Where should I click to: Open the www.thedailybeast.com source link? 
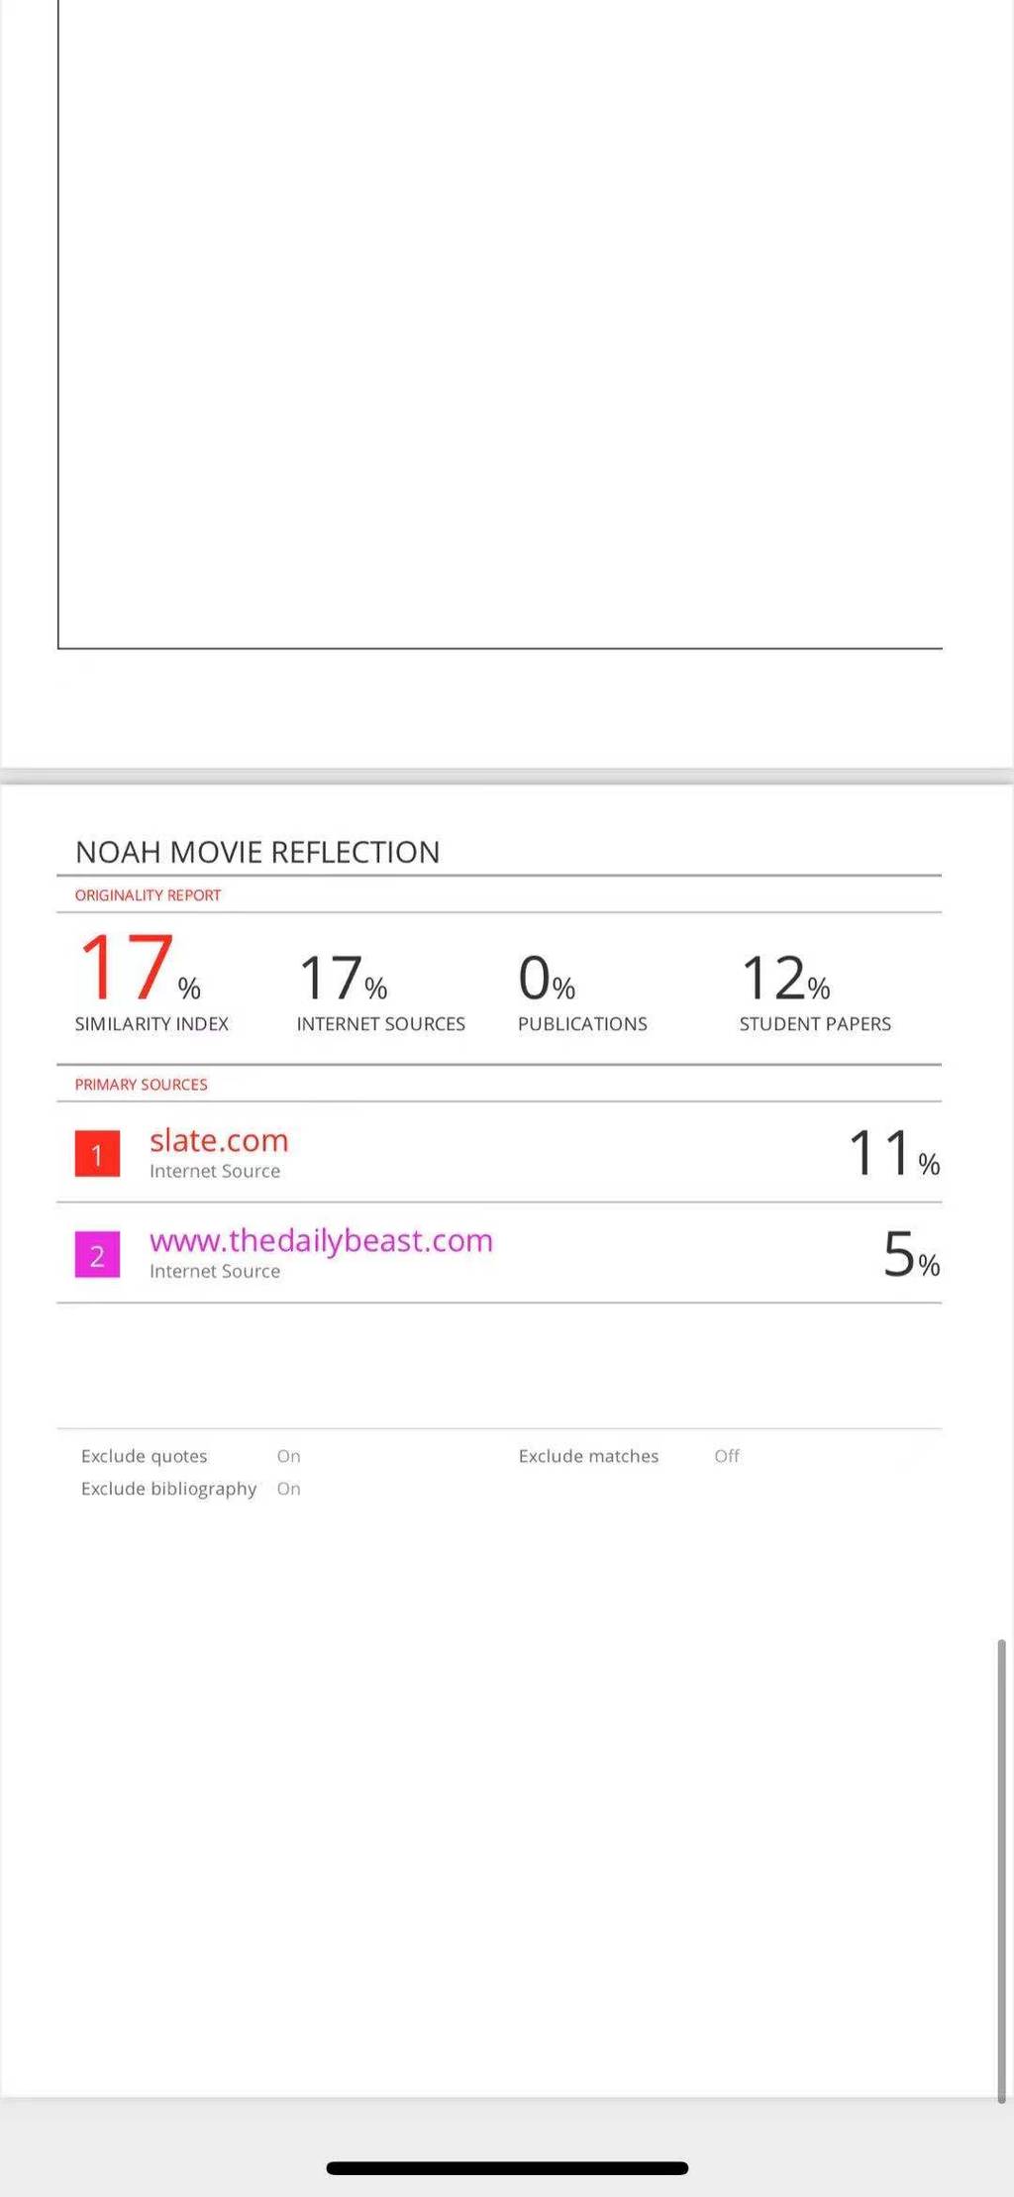321,1240
